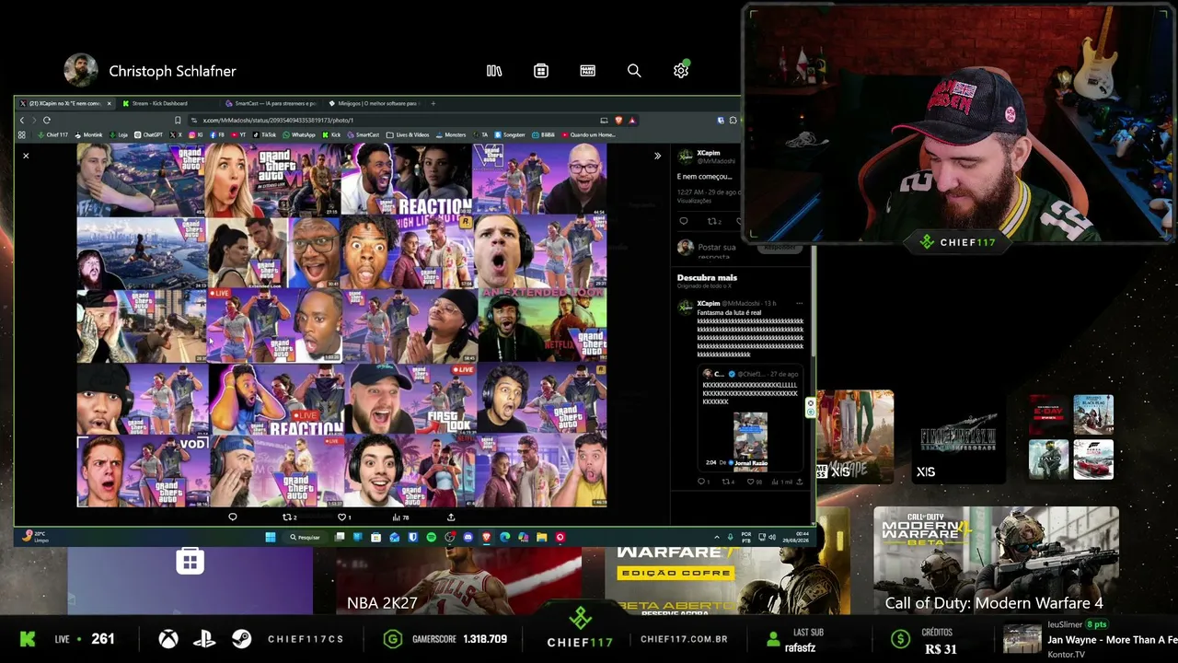This screenshot has width=1178, height=663.
Task: Bookmark this page in the address bar
Action: [x=178, y=120]
